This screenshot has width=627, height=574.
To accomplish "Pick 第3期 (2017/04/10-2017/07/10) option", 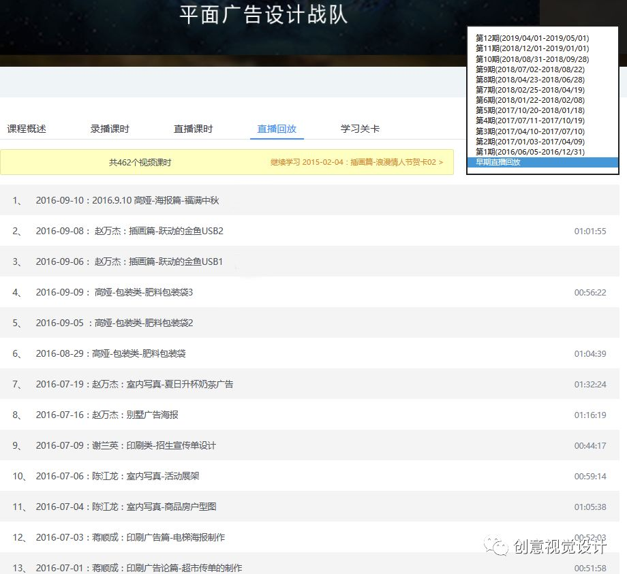I will point(530,131).
